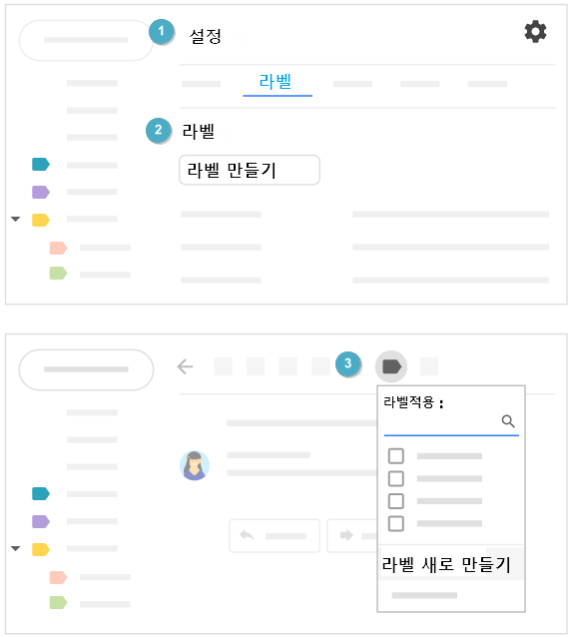
Task: Click the 라벨 만들기 button
Action: point(250,170)
